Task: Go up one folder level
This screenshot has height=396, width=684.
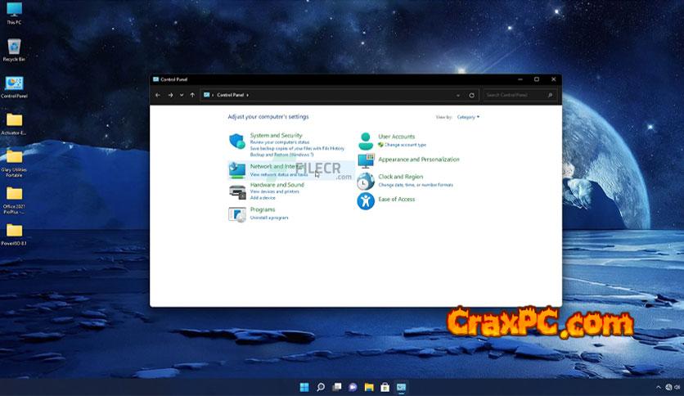Action: click(x=192, y=95)
